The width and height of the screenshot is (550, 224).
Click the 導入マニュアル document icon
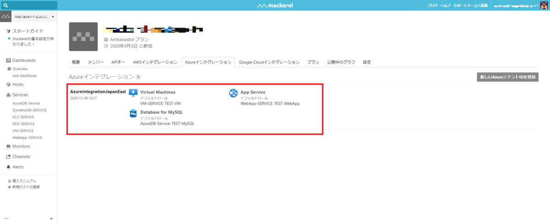pos(9,181)
